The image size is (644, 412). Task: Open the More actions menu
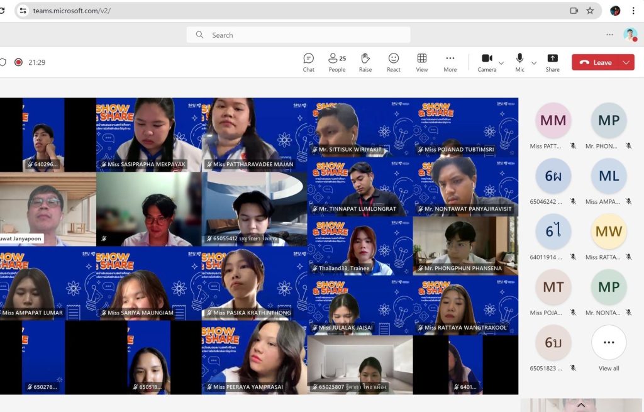tap(450, 62)
